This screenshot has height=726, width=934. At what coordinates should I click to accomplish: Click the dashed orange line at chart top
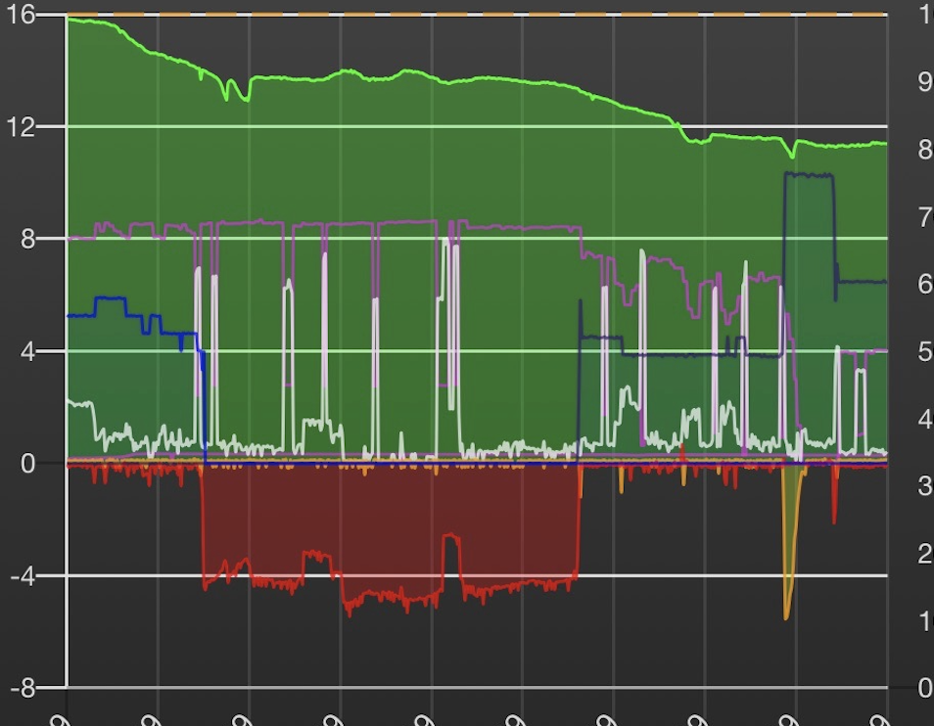(477, 14)
